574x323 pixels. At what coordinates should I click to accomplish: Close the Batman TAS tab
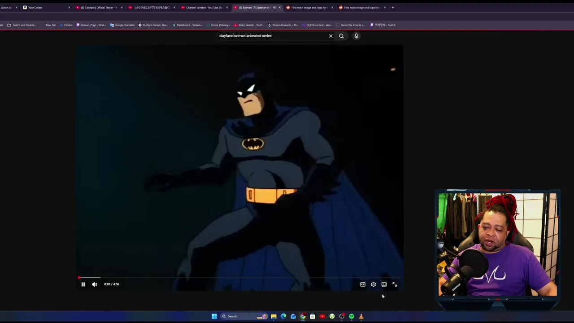click(x=280, y=8)
